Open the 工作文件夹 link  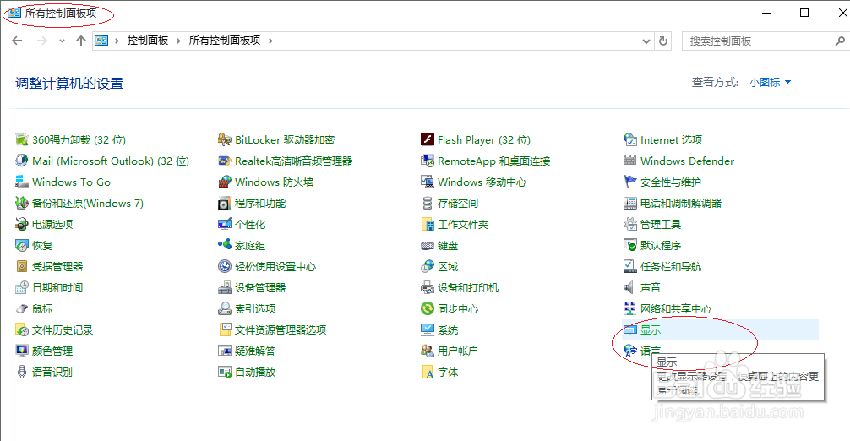coord(463,224)
